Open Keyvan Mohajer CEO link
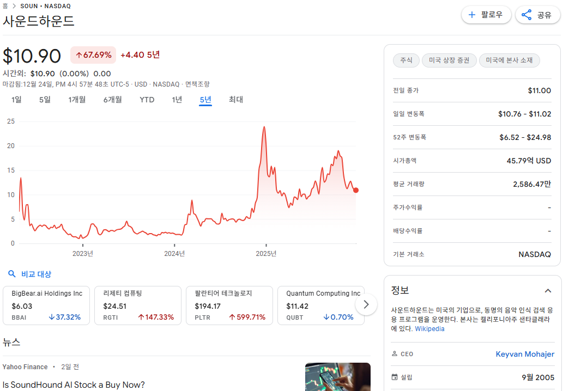The height and width of the screenshot is (391, 563). tap(525, 354)
